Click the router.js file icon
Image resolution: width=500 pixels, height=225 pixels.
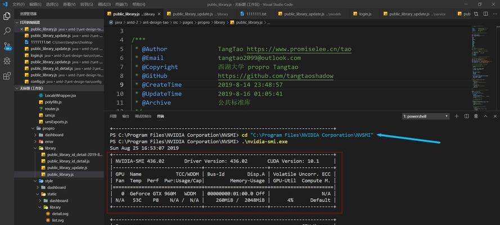(41, 109)
